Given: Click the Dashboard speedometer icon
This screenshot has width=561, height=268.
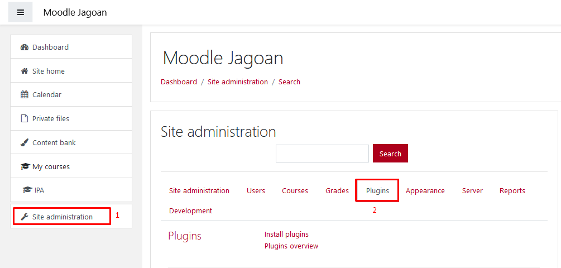Looking at the screenshot, I should click(x=25, y=47).
